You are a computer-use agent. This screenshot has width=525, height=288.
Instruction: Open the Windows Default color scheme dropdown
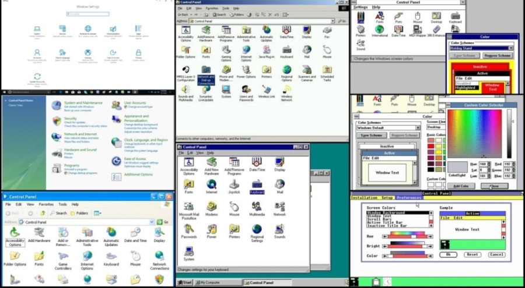click(418, 127)
